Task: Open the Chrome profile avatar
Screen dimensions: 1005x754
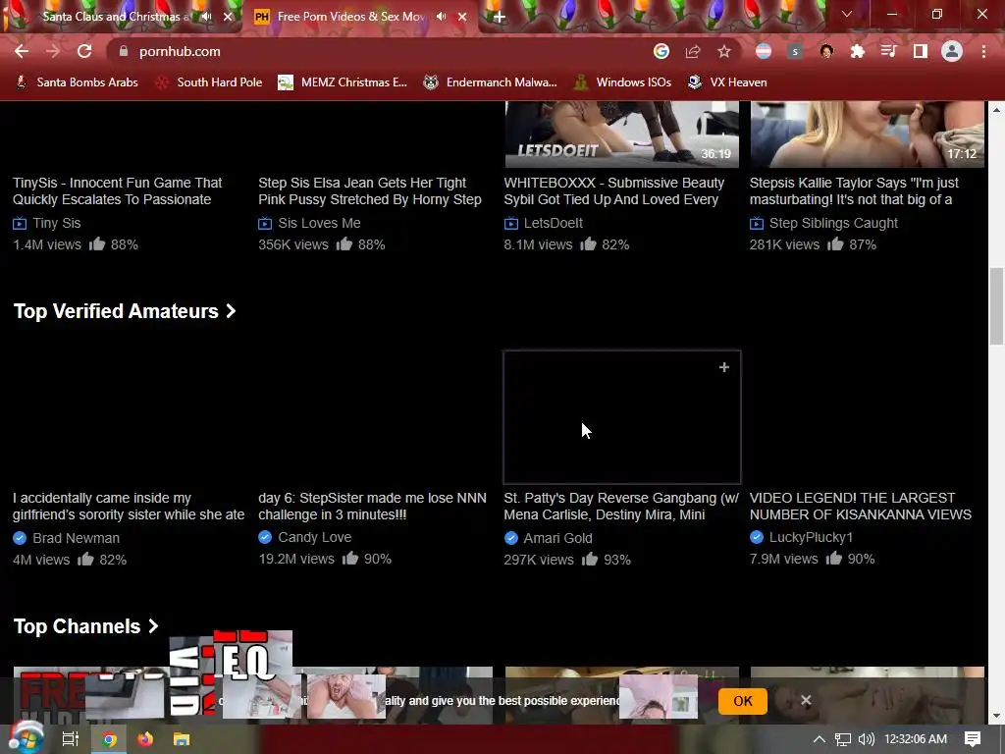Action: [x=952, y=51]
